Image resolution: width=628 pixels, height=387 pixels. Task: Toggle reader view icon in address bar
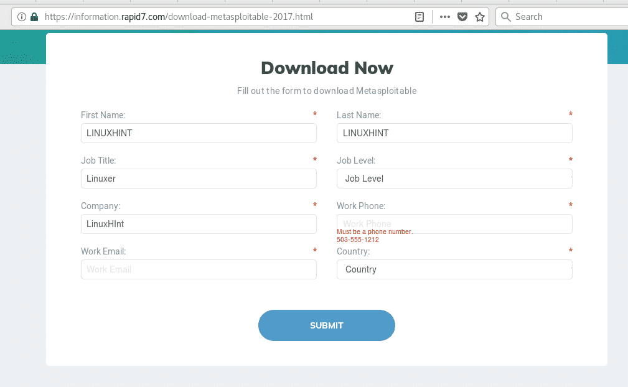pos(419,17)
